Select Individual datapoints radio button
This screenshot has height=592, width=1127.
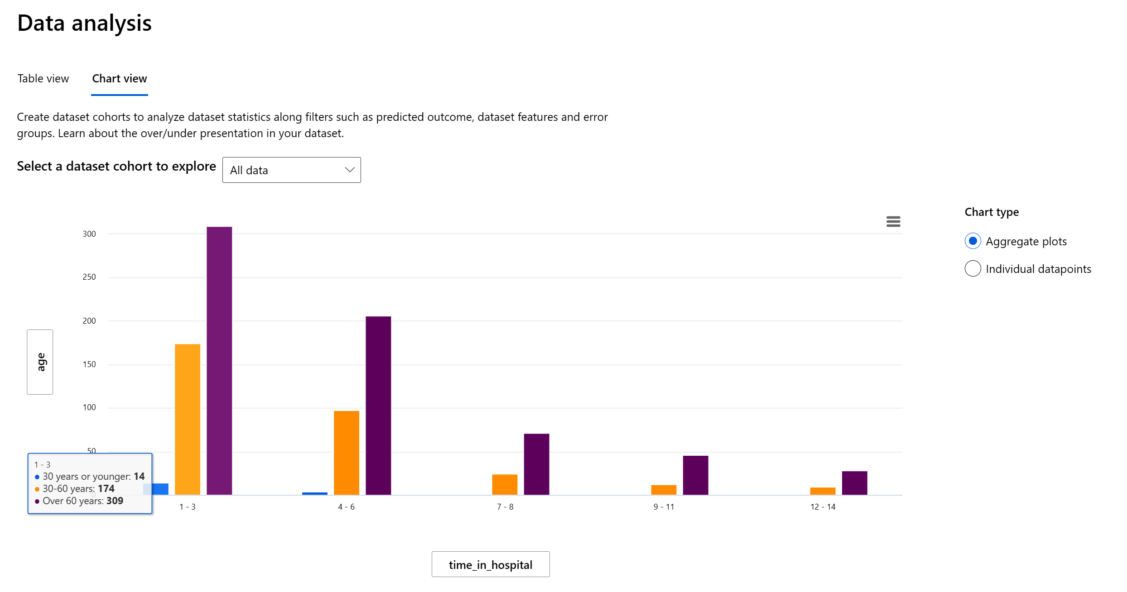click(973, 269)
